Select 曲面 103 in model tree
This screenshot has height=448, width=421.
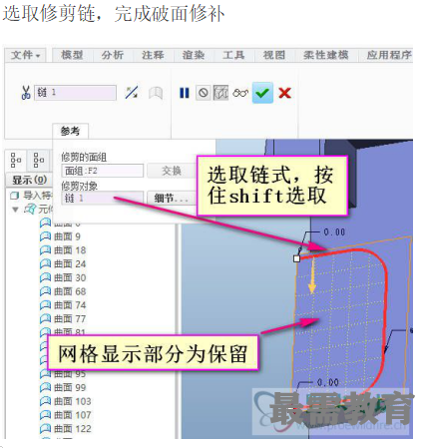tap(73, 401)
